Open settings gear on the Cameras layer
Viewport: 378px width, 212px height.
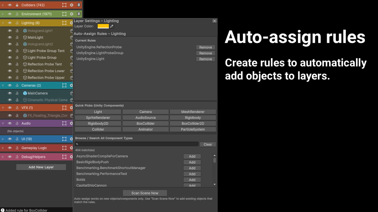[x=72, y=85]
